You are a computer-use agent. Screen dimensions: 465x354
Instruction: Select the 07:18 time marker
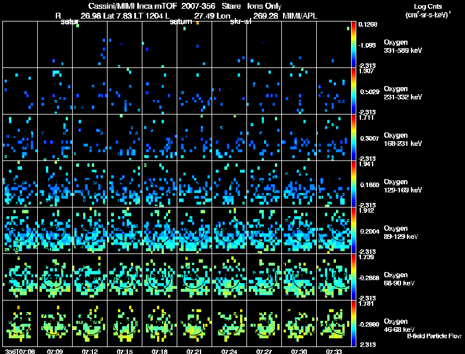tap(159, 351)
